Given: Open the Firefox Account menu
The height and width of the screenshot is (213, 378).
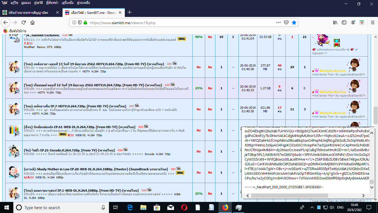Looking at the screenshot, I should coord(353,22).
